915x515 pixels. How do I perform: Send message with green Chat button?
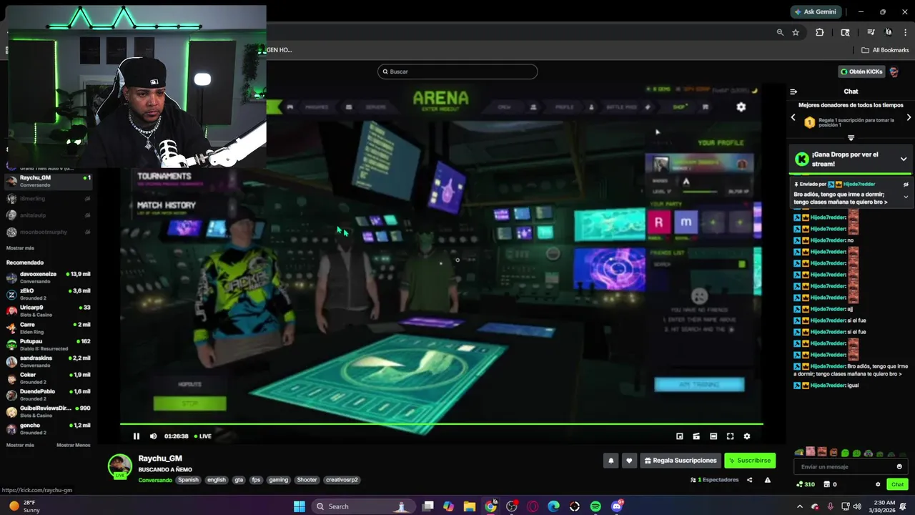point(897,484)
